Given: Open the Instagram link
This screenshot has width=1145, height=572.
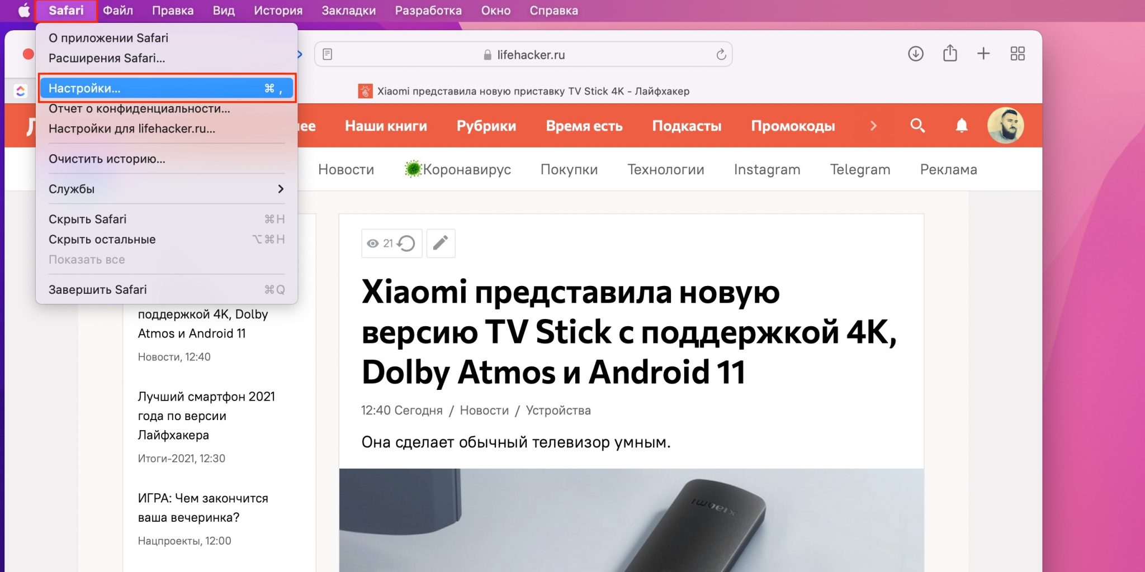Looking at the screenshot, I should pyautogui.click(x=767, y=169).
